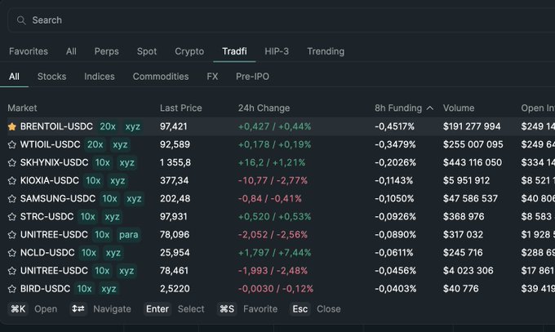
Task: Select the BIRD-USDC market name
Action: (x=46, y=289)
